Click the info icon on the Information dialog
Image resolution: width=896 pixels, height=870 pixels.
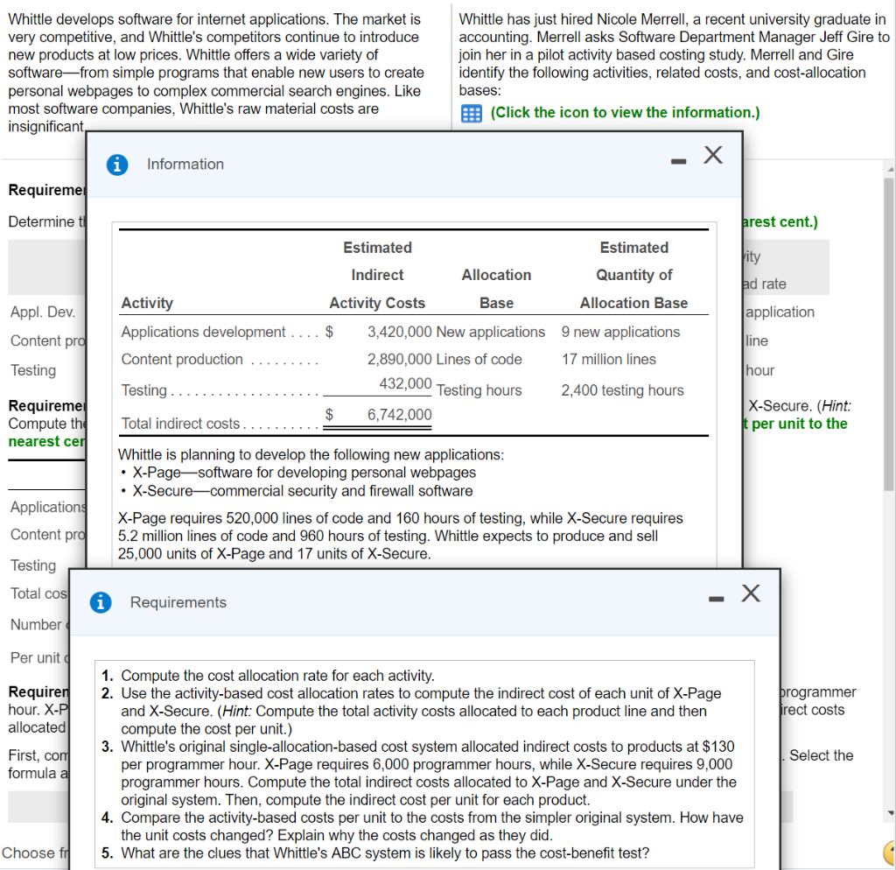[117, 164]
